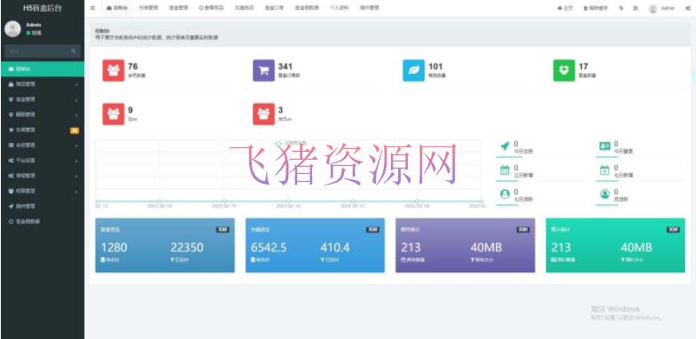Click the 实时 badge on the purple card

click(x=523, y=230)
